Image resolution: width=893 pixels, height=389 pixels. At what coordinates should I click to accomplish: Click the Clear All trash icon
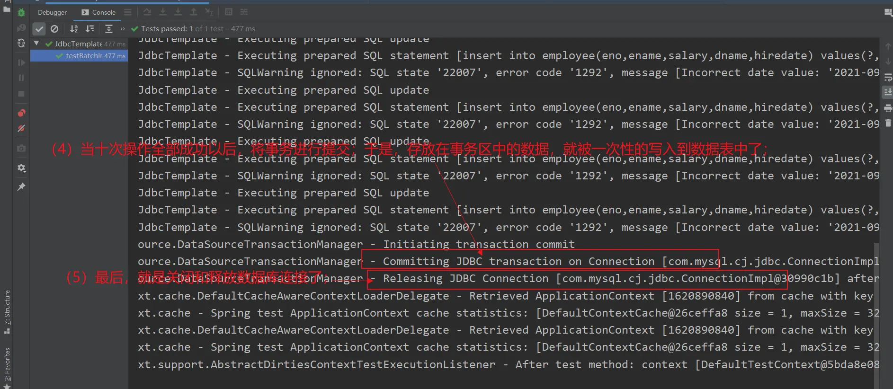(888, 123)
